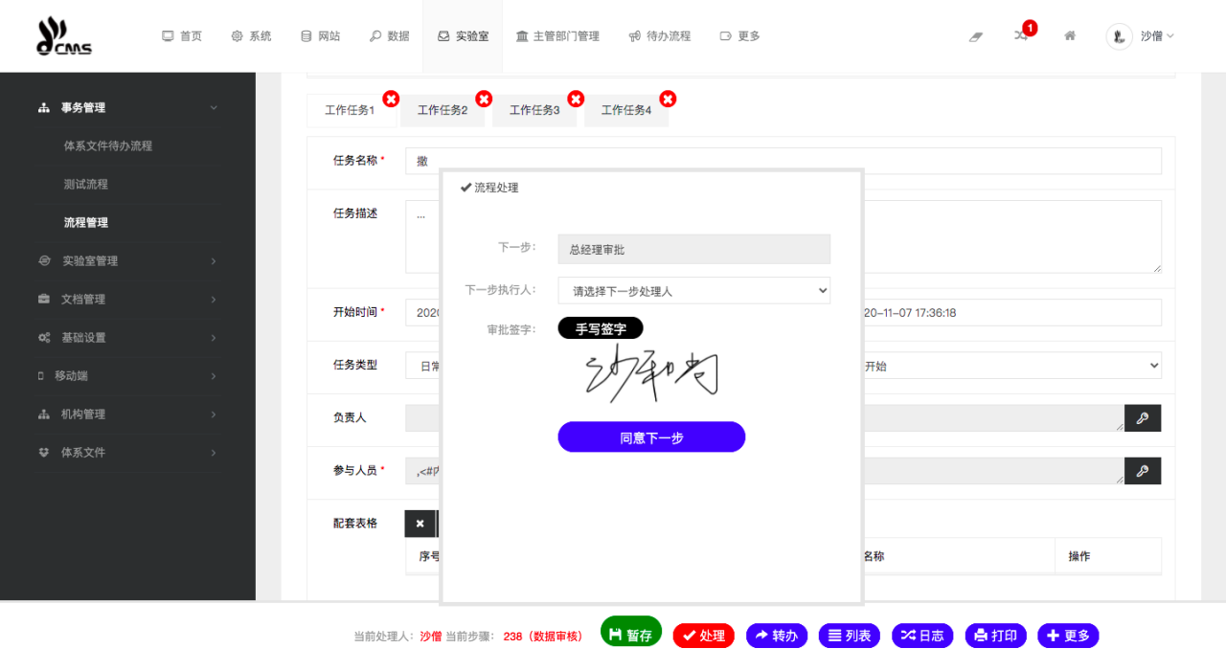Click the green 暂存 save button

pos(631,634)
